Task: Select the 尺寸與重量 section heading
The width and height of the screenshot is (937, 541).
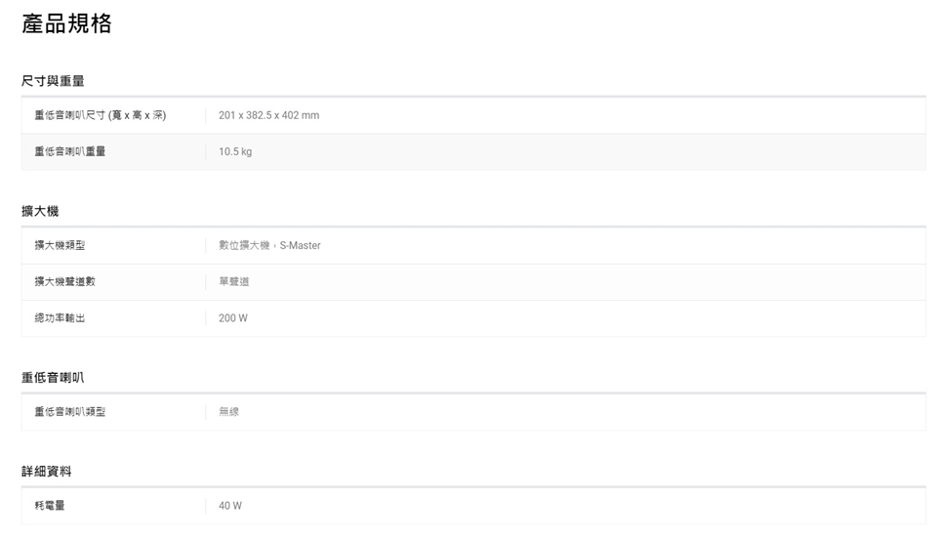Action: [53, 80]
